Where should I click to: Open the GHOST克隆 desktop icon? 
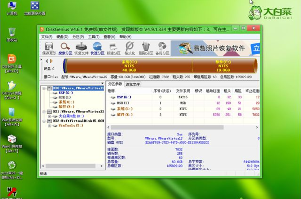(x=12, y=90)
